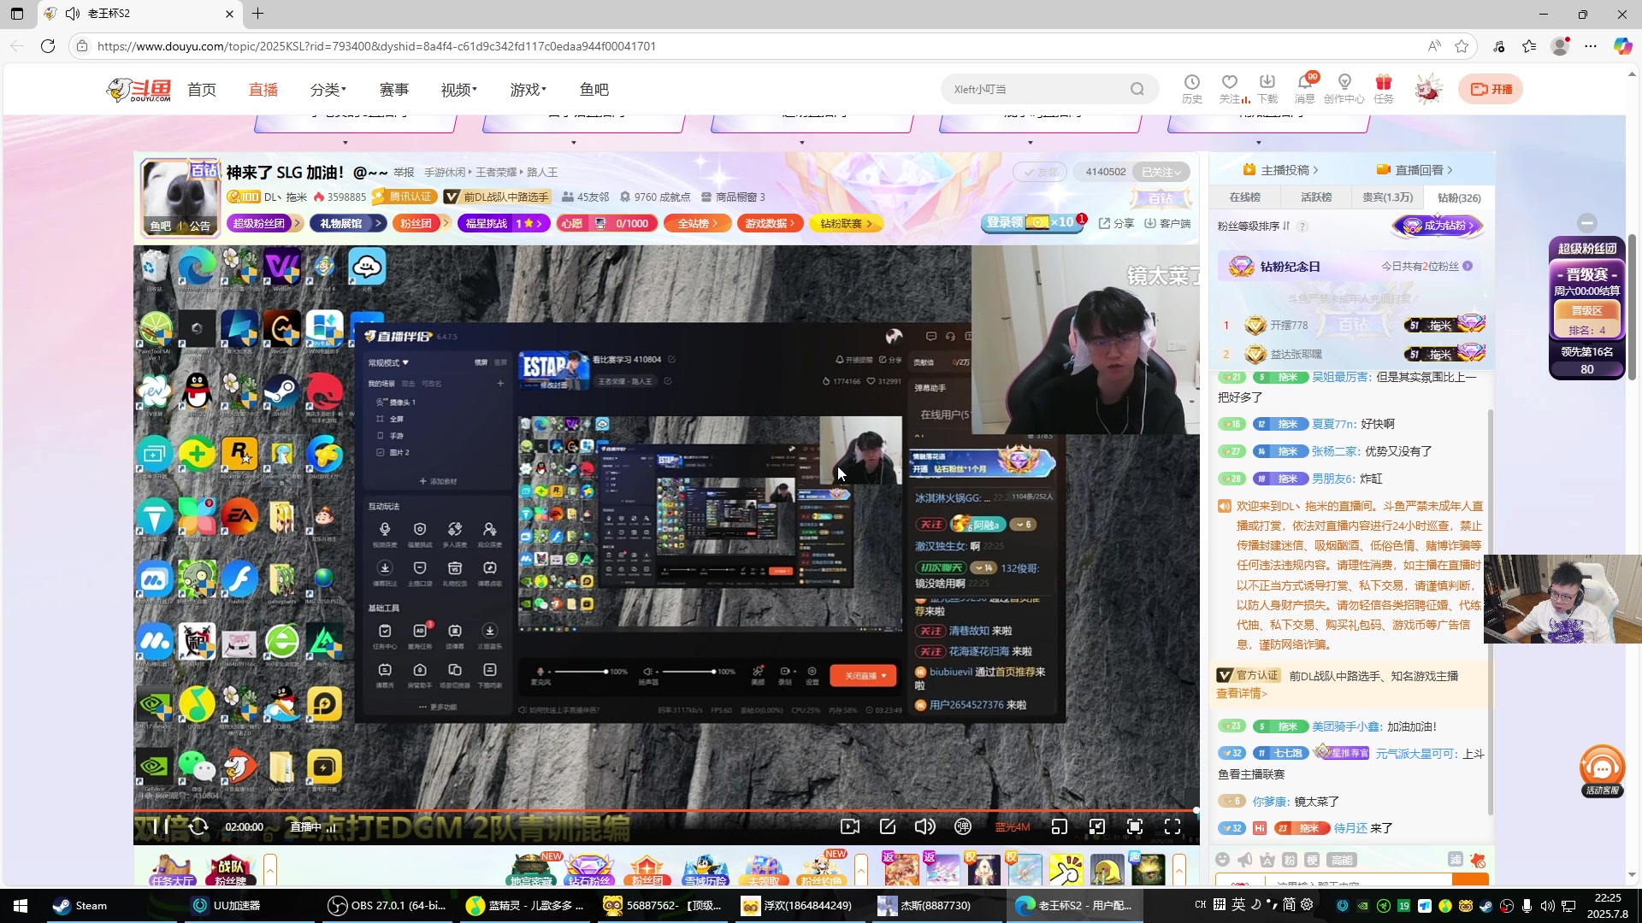
Task: Open 主播投稿 link
Action: 1280,170
